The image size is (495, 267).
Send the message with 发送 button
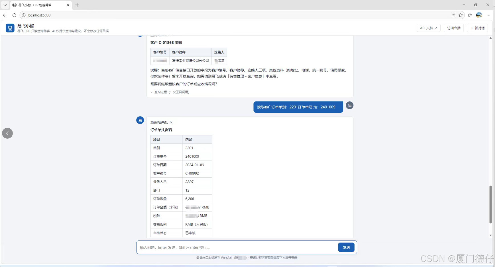(x=346, y=247)
